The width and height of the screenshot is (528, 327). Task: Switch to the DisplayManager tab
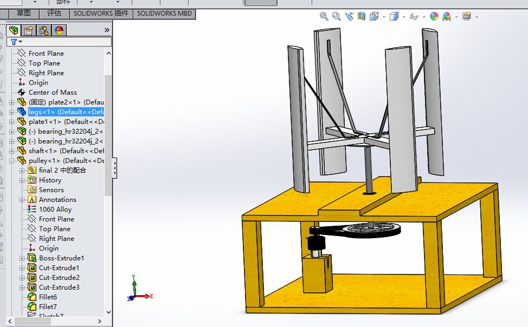(59, 30)
